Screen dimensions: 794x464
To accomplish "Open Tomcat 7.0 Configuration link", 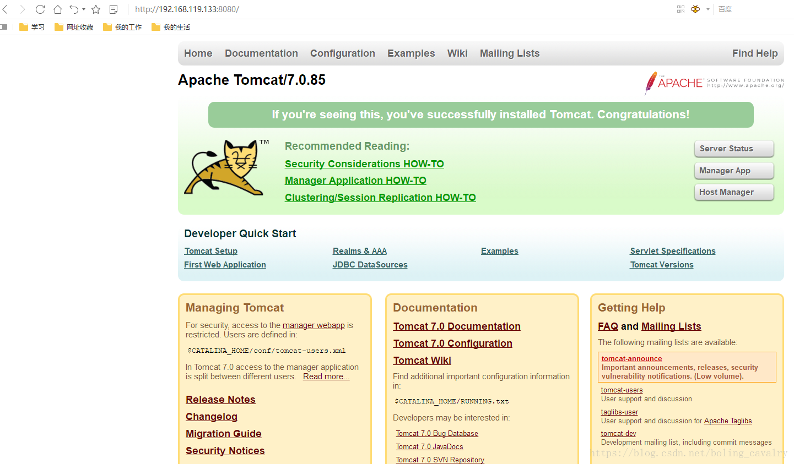I will [x=453, y=343].
